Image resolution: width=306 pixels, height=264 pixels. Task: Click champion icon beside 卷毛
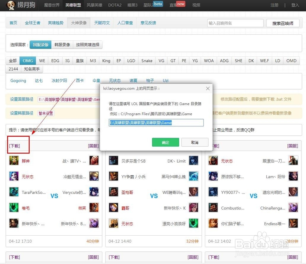[14, 207]
